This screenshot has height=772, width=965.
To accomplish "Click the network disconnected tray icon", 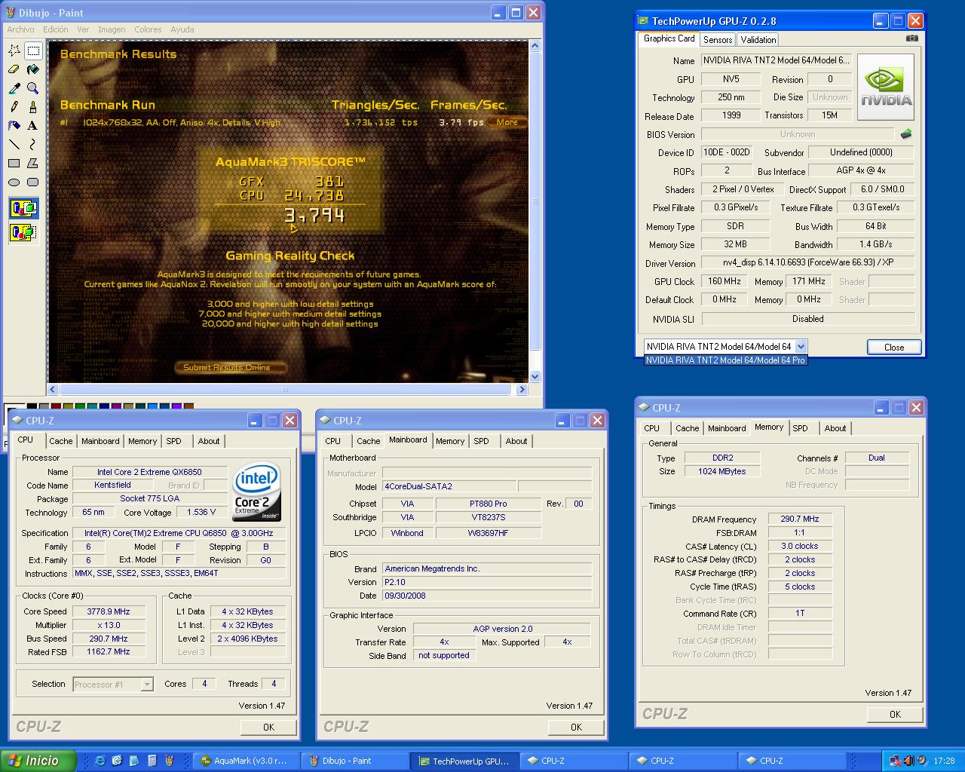I will pos(895,761).
